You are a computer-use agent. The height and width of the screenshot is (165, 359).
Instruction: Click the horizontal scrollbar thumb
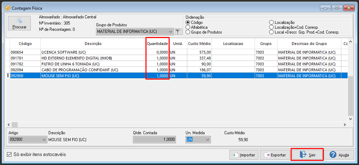click(15, 125)
